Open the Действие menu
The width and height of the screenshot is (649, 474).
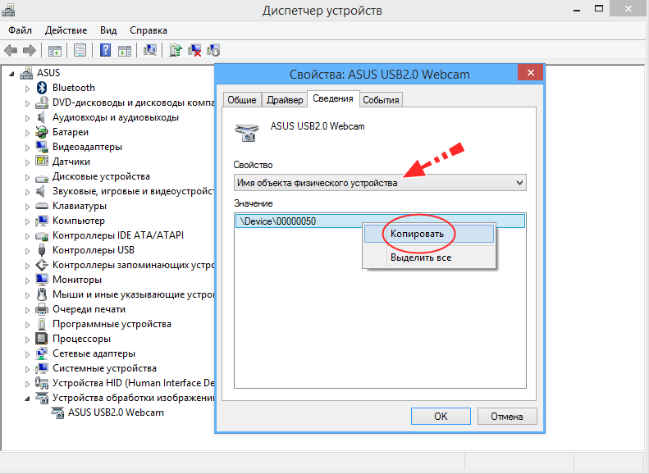coord(66,30)
